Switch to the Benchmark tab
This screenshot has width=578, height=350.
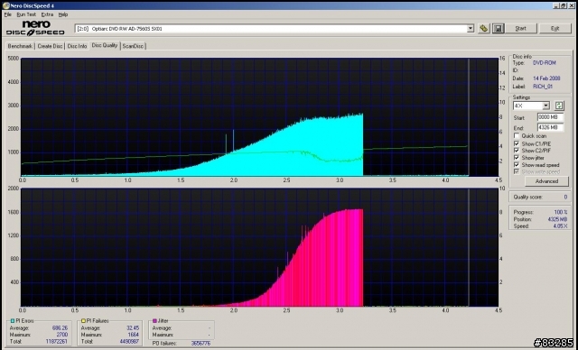pos(20,46)
